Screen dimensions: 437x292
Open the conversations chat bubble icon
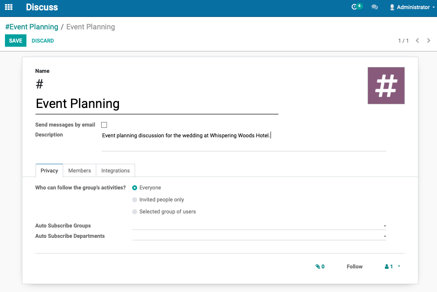pos(375,7)
